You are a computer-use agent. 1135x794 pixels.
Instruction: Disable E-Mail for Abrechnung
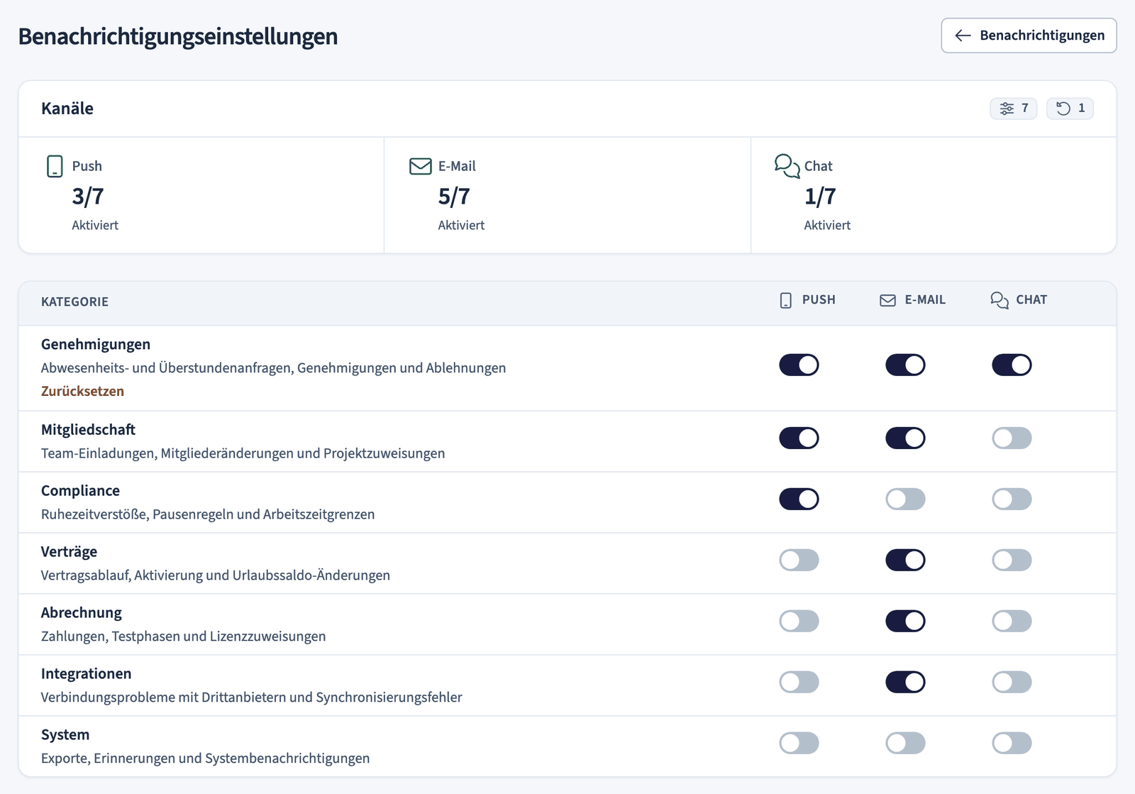coord(905,621)
